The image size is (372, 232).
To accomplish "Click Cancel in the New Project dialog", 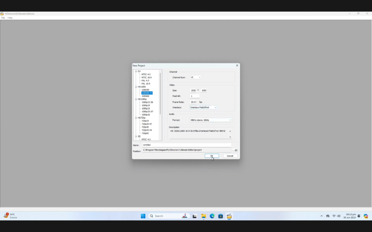I will (x=230, y=156).
